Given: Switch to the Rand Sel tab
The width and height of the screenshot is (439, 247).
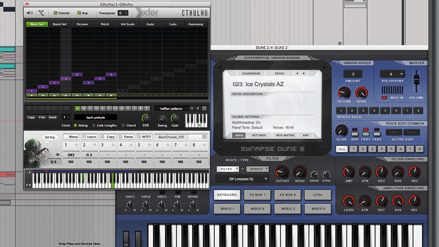Looking at the screenshot, I should tap(59, 24).
